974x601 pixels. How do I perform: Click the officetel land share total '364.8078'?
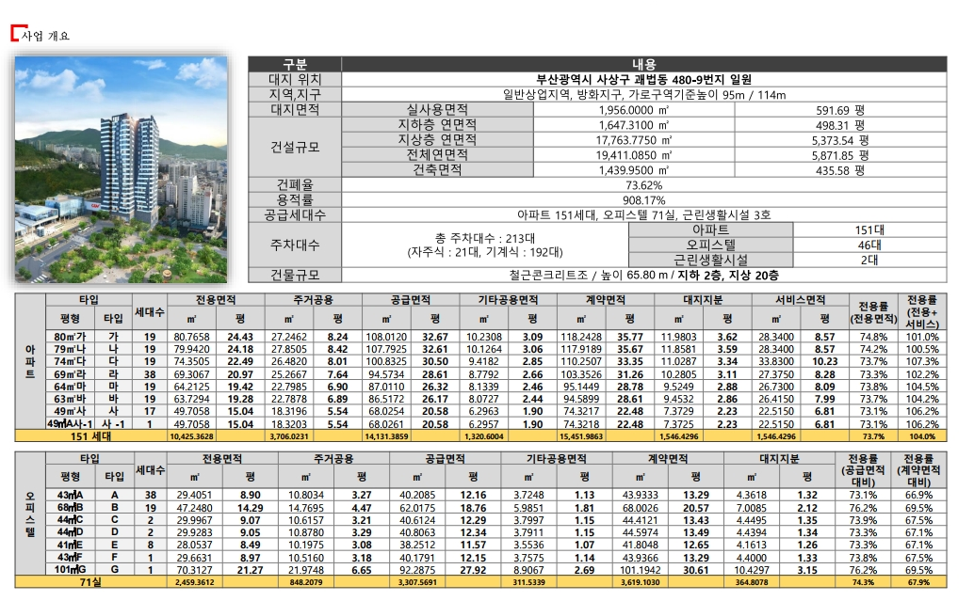pyautogui.click(x=751, y=583)
